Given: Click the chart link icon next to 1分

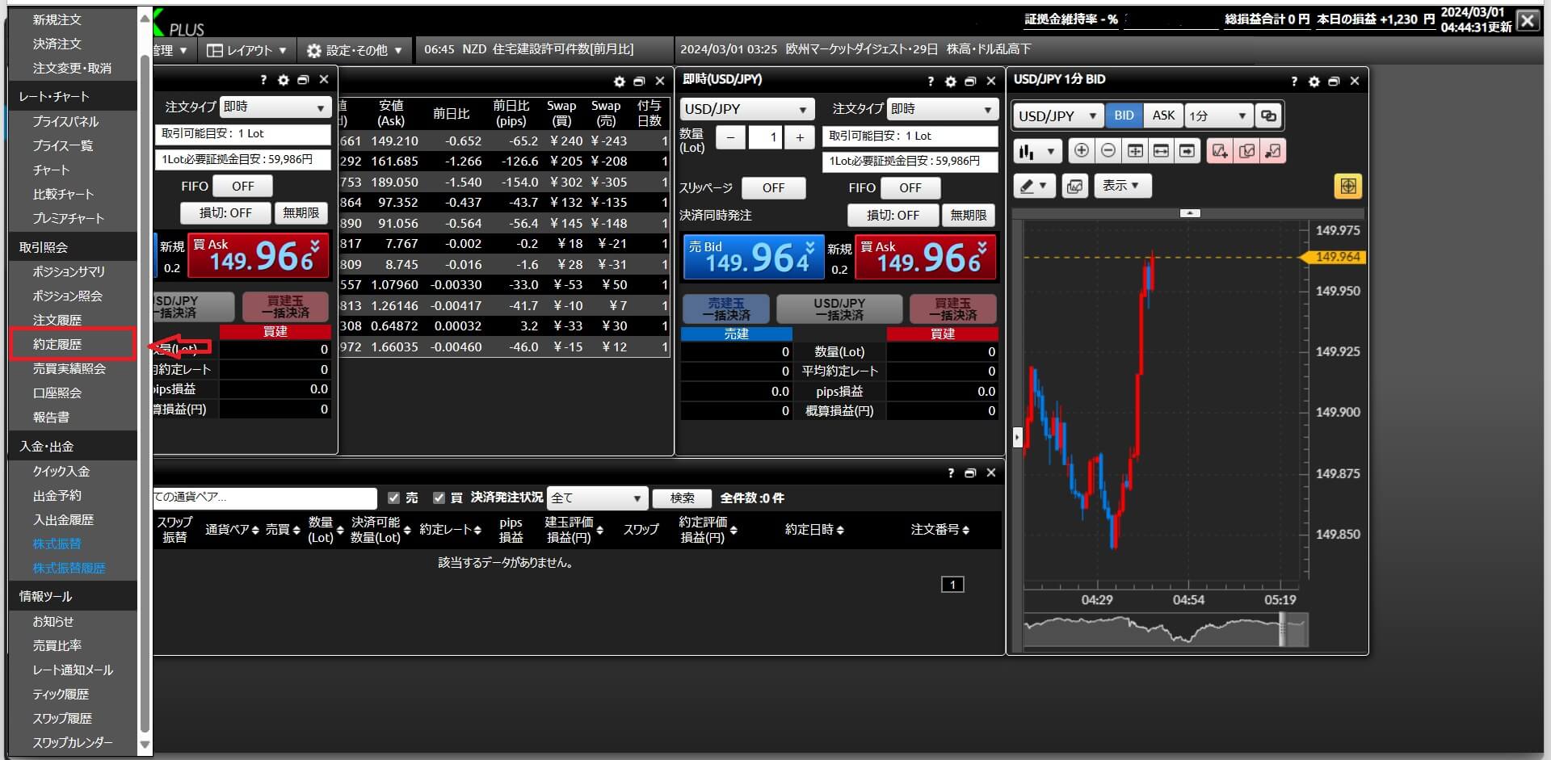Looking at the screenshot, I should click(1269, 115).
